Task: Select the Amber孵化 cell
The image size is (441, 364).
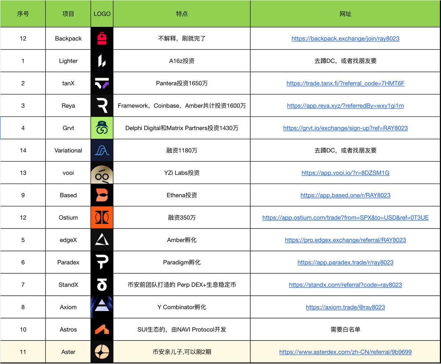Action: pos(182,240)
